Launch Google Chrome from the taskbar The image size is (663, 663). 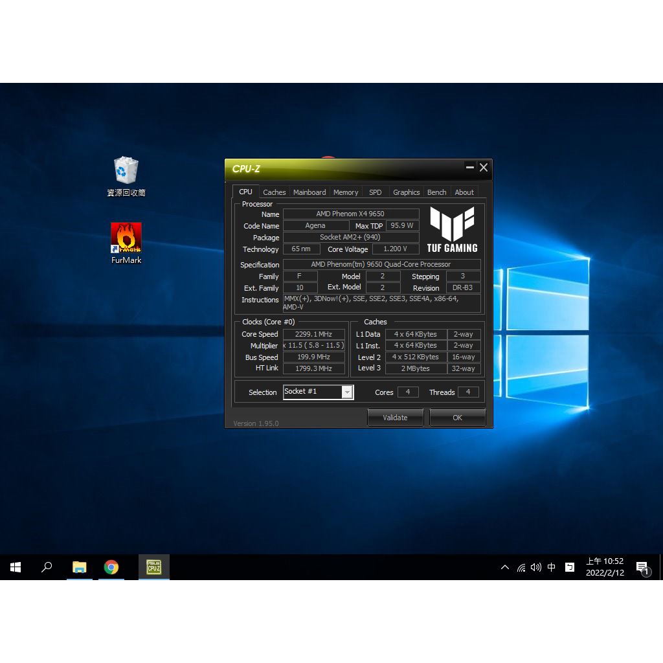pos(111,567)
